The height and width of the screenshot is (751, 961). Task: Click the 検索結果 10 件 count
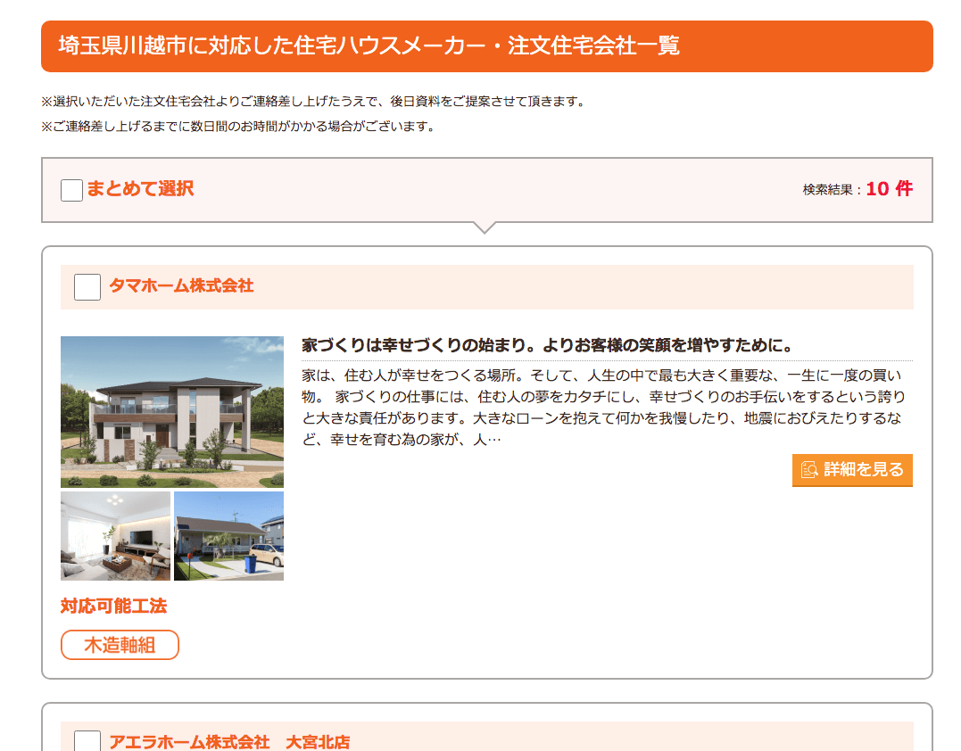coord(857,189)
